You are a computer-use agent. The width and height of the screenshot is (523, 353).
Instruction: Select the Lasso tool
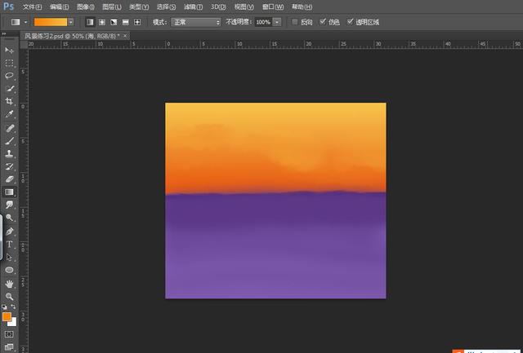coord(10,75)
